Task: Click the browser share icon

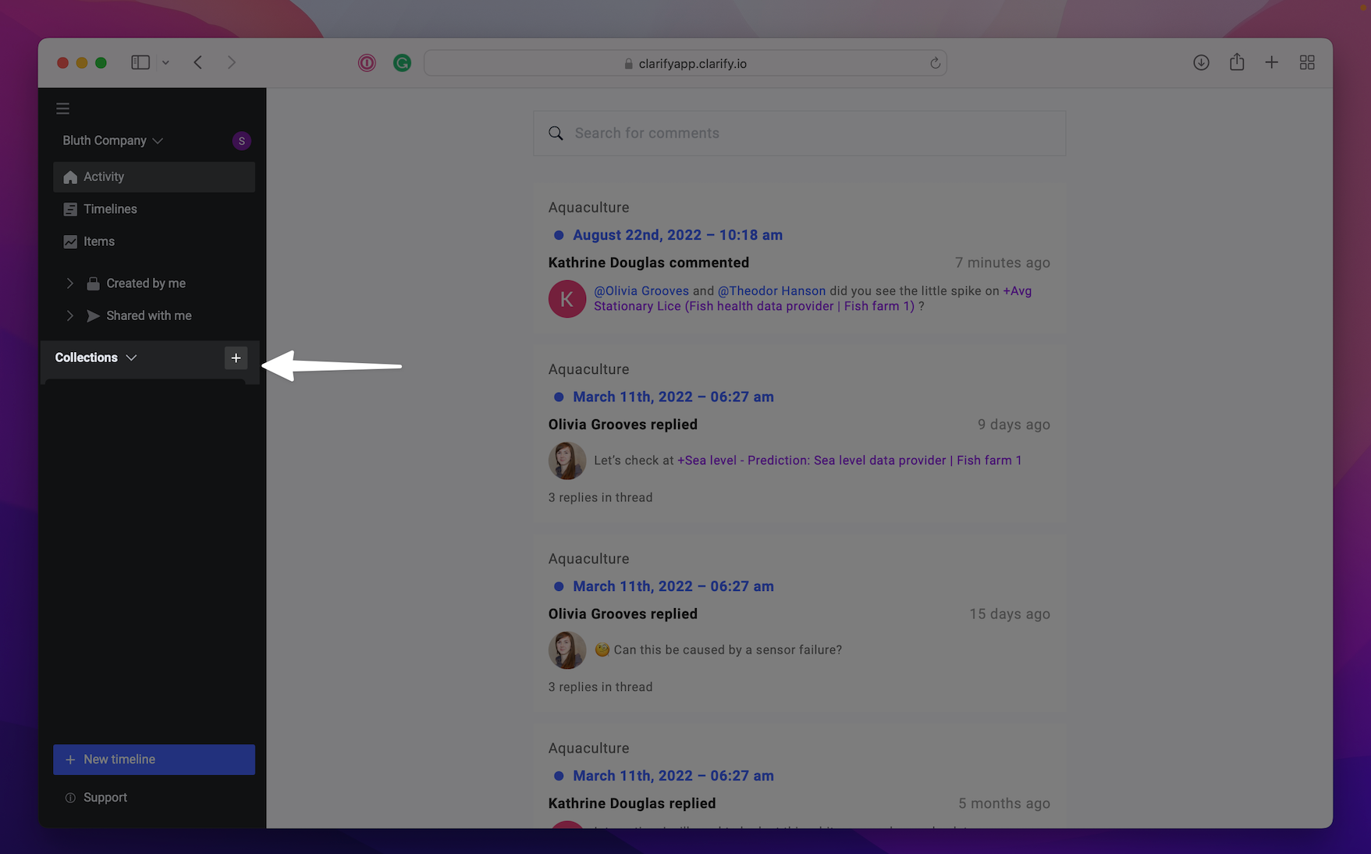Action: pyautogui.click(x=1237, y=62)
